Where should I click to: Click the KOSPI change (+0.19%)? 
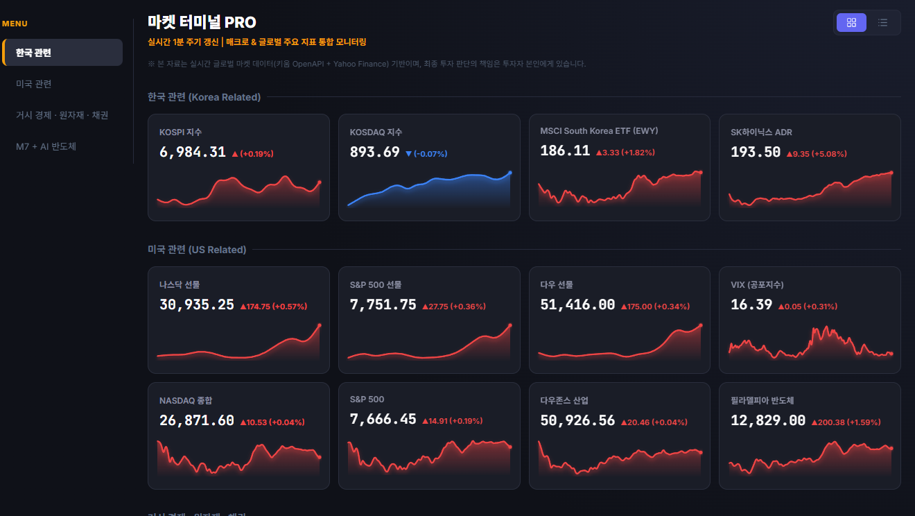pyautogui.click(x=252, y=154)
